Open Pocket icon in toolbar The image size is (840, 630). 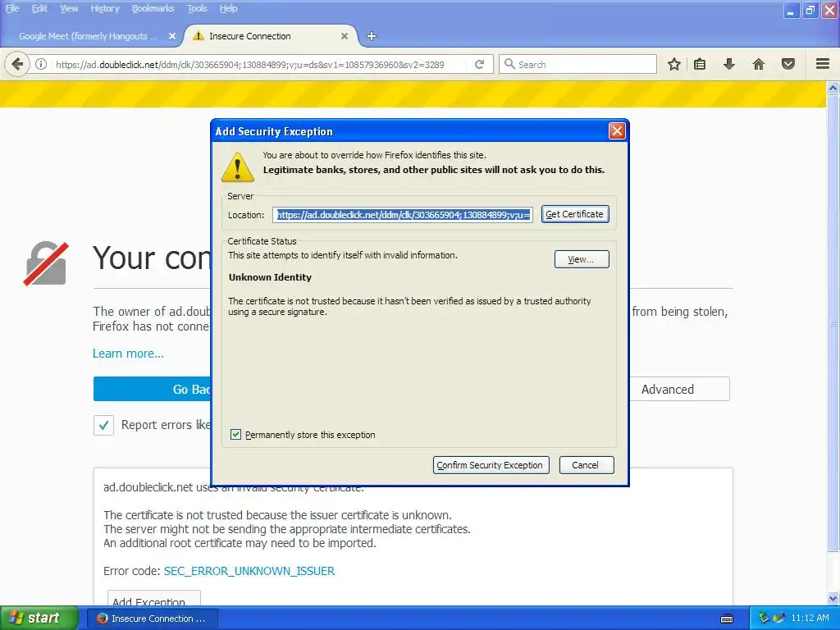[788, 64]
